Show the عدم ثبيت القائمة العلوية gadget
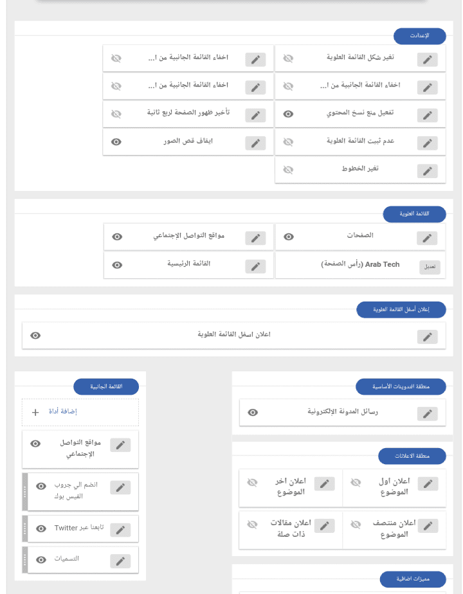Viewport: 463px width, 594px height. coord(289,141)
